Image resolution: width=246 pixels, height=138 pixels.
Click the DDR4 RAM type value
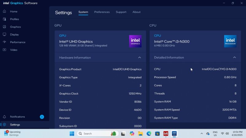(x=232, y=118)
